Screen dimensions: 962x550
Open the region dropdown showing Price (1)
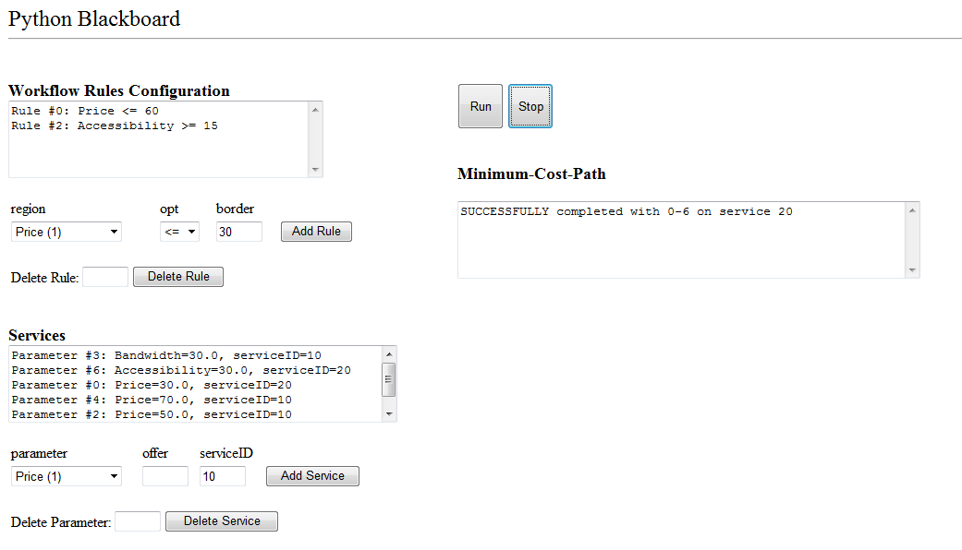pos(67,232)
